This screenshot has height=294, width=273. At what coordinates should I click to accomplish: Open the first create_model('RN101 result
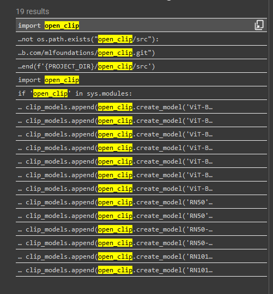141,257
